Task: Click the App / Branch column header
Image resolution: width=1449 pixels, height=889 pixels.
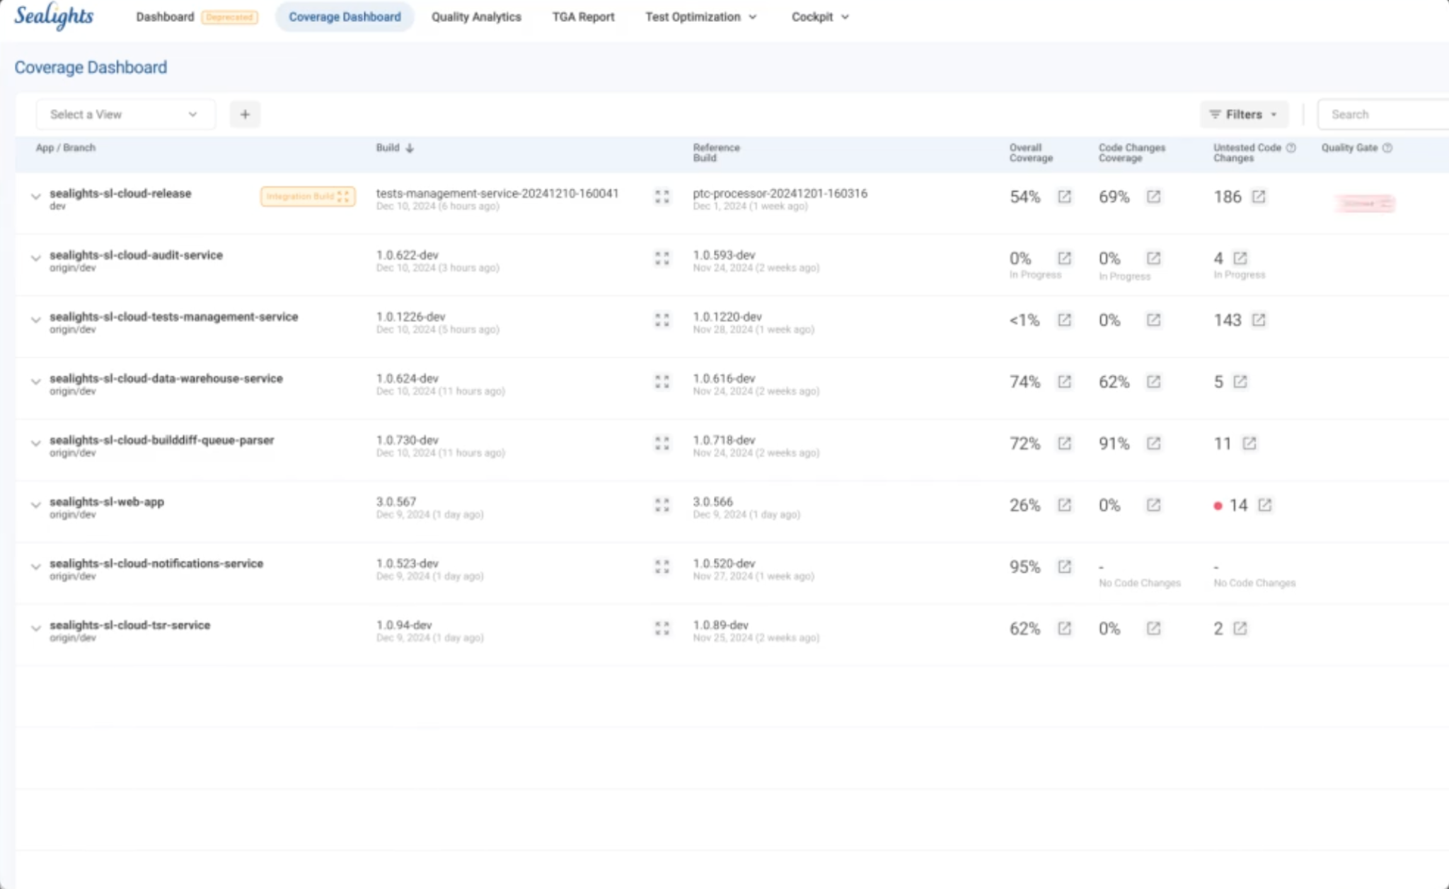Action: pos(65,148)
